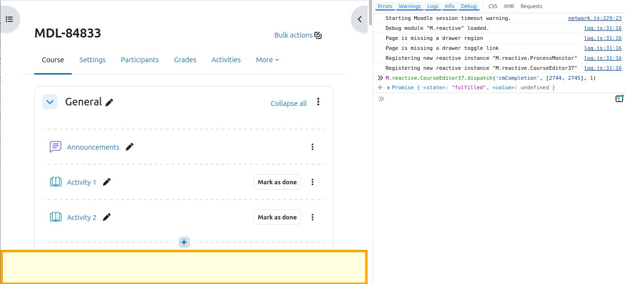
Task: Edit Announcements title pencil icon
Action: [129, 147]
